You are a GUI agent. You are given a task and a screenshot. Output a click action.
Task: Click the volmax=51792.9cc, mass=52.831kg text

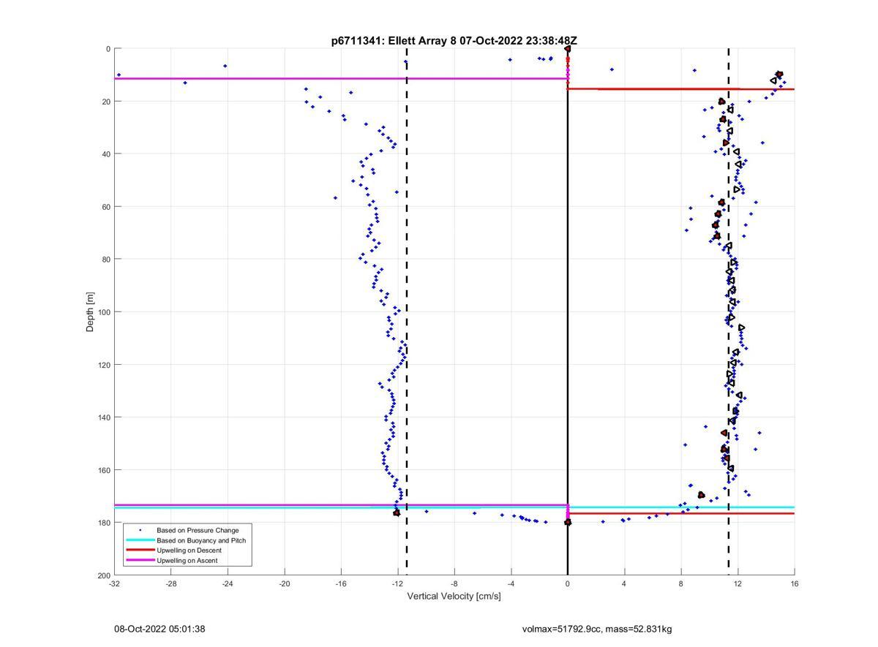597,629
